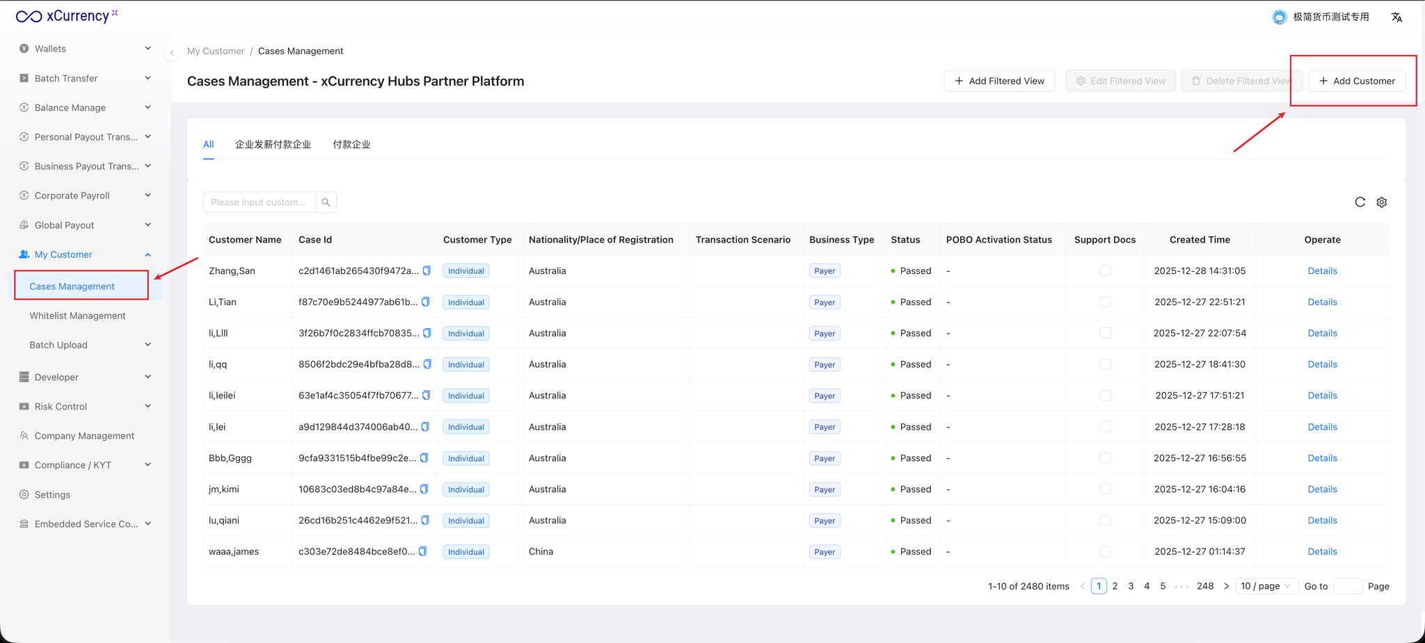Copy the Case Id for jm,kimi

(x=424, y=489)
